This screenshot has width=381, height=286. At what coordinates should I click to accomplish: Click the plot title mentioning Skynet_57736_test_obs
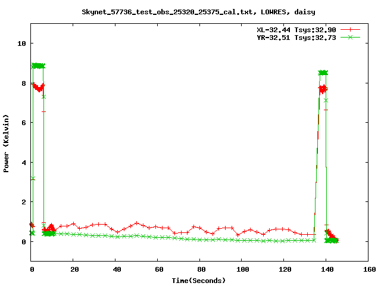point(198,12)
